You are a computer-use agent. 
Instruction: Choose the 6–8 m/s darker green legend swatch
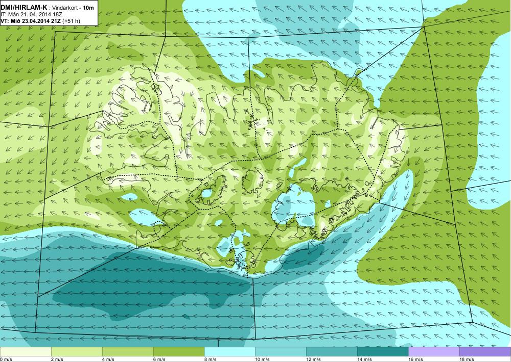pos(178,352)
